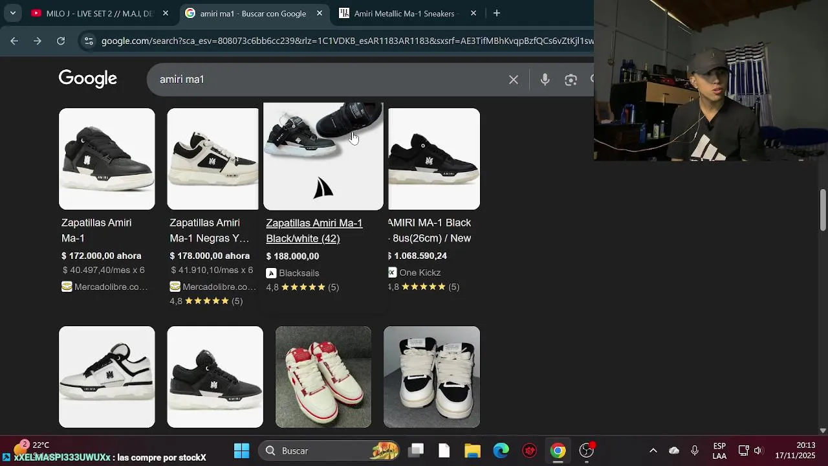The height and width of the screenshot is (466, 828).
Task: Click the taskbar Buscar search box
Action: 330,450
